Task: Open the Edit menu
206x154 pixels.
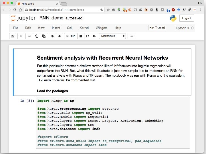Action: 28,28
